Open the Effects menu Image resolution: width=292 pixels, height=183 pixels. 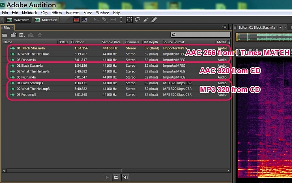[x=56, y=13]
